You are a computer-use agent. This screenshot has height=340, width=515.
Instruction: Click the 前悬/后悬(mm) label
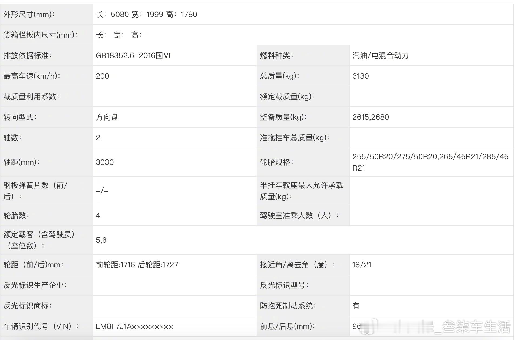pos(288,326)
